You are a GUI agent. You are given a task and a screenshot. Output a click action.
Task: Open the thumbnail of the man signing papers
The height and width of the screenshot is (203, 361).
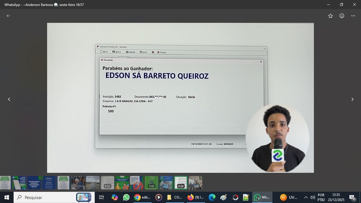78,183
